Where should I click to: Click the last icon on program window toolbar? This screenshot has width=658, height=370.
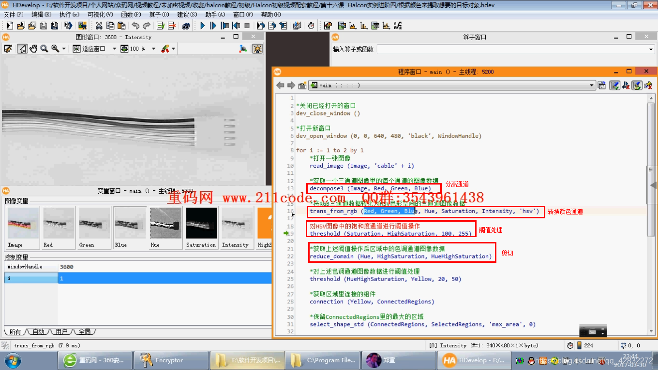(648, 85)
